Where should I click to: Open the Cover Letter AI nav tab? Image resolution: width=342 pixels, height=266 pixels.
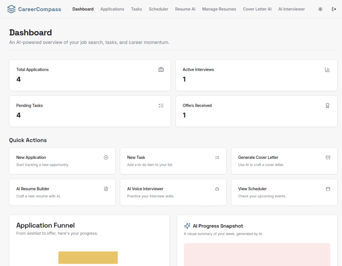click(x=257, y=9)
